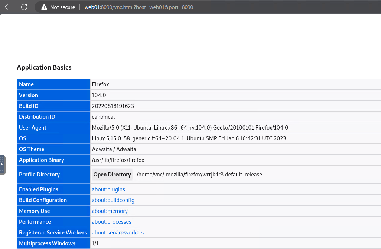Click the OS kernel version text
The width and height of the screenshot is (381, 249).
(x=189, y=138)
